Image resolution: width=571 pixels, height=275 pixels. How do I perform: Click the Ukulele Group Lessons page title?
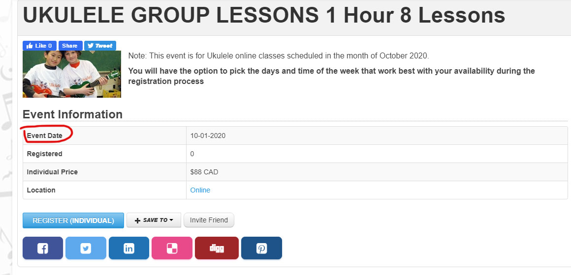264,15
